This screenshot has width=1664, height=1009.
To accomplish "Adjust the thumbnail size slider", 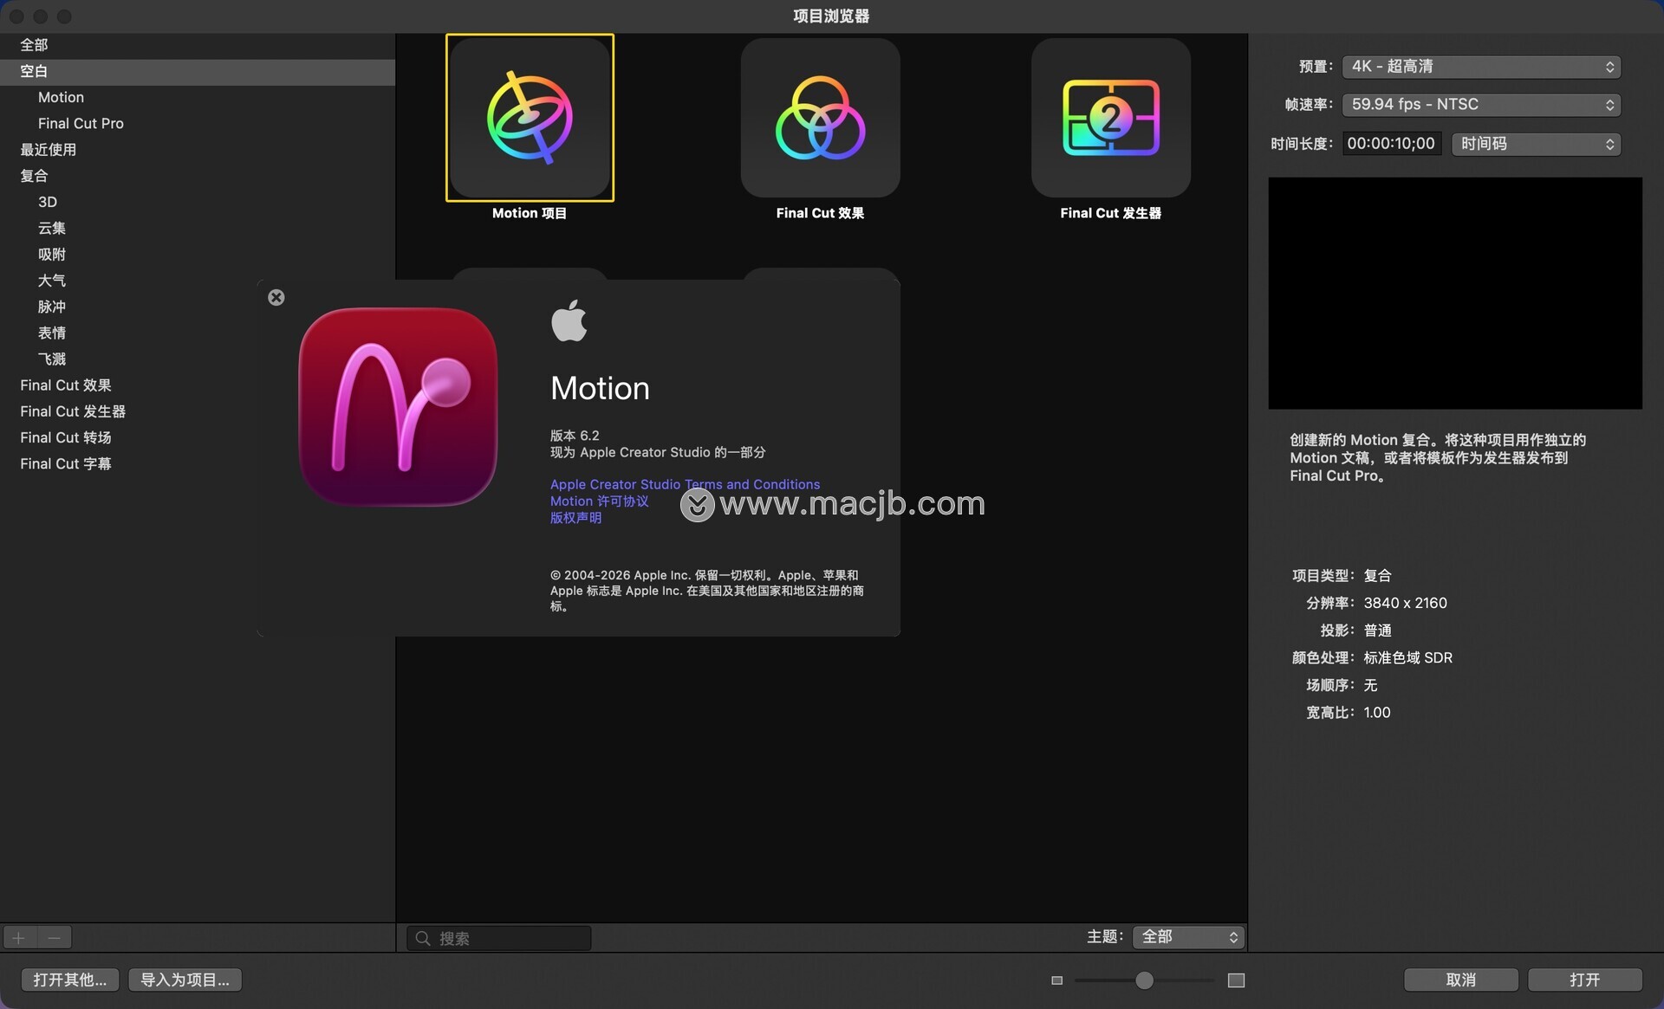I will [x=1144, y=980].
